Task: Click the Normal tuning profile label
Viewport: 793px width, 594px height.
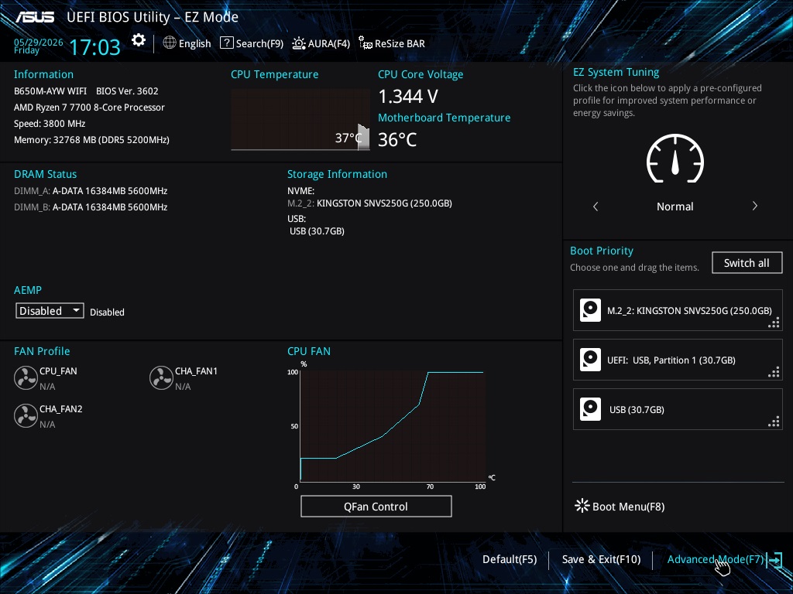Action: click(x=675, y=206)
